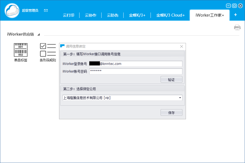Select the iWorker工作家+ tab
Viewport: 245px width, 163px height.
[x=210, y=15]
